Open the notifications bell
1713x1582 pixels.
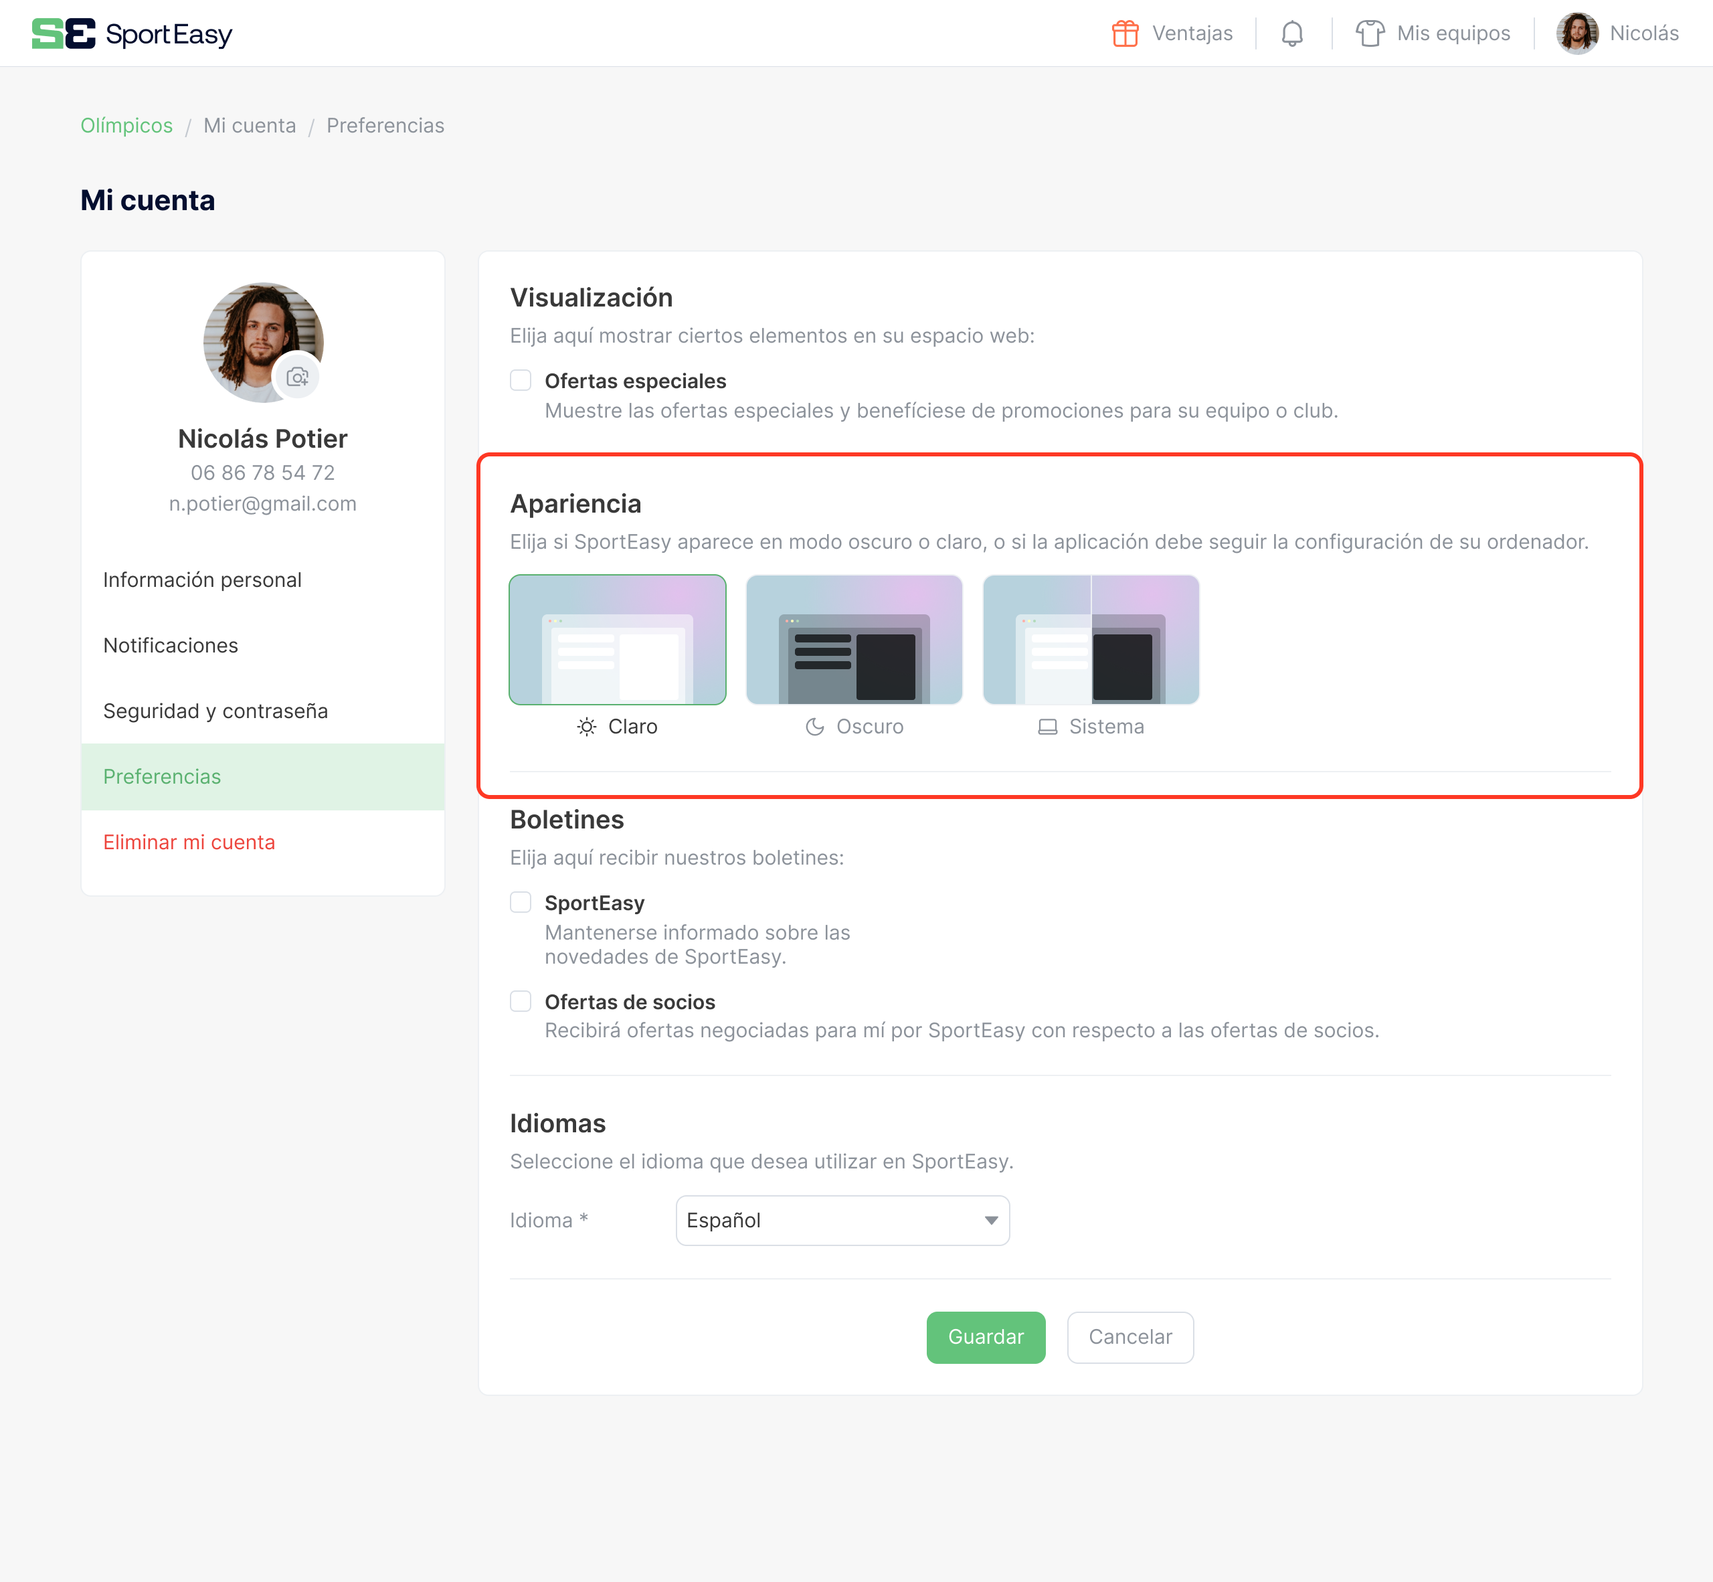pyautogui.click(x=1292, y=33)
